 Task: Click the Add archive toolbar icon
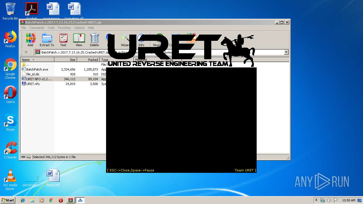pyautogui.click(x=30, y=40)
